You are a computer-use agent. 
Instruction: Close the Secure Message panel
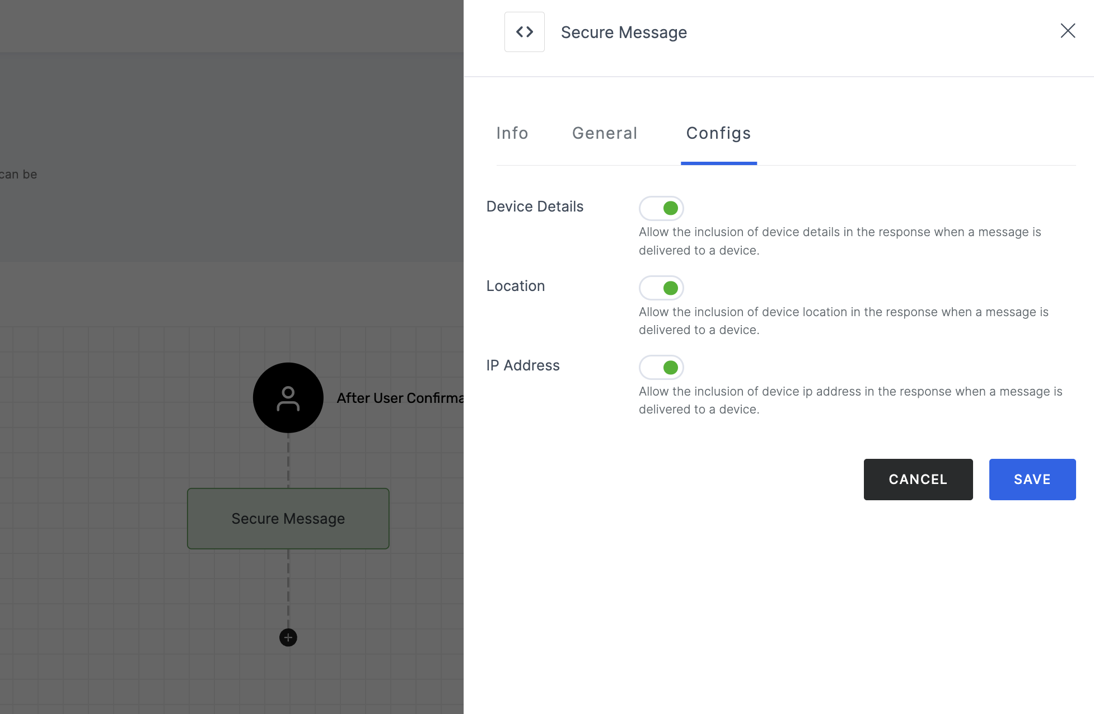coord(1068,31)
